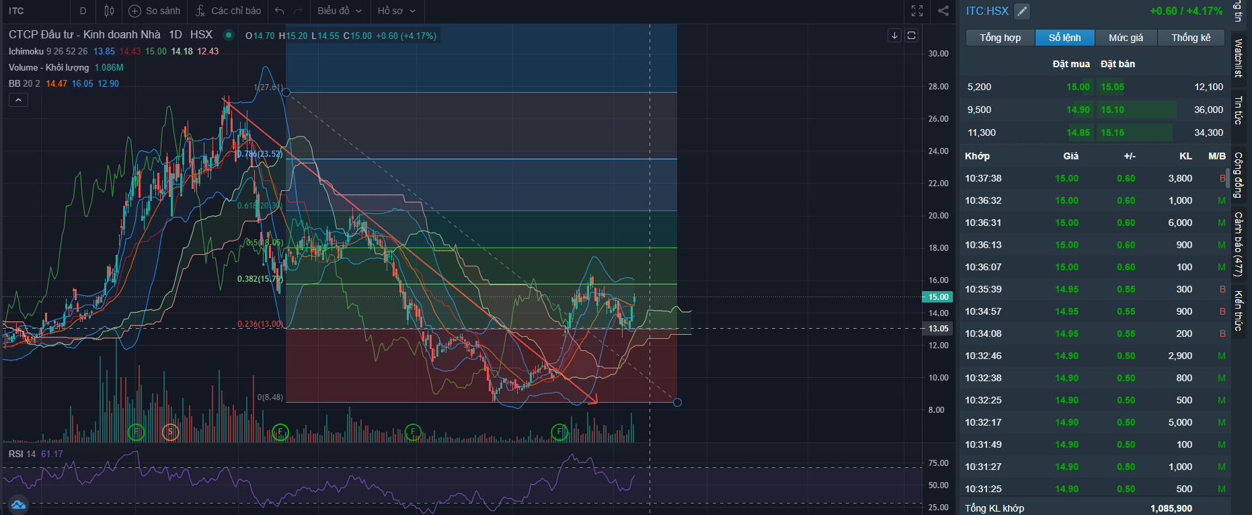The height and width of the screenshot is (515, 1252).
Task: Open the Watchlist side panel
Action: [x=1238, y=58]
